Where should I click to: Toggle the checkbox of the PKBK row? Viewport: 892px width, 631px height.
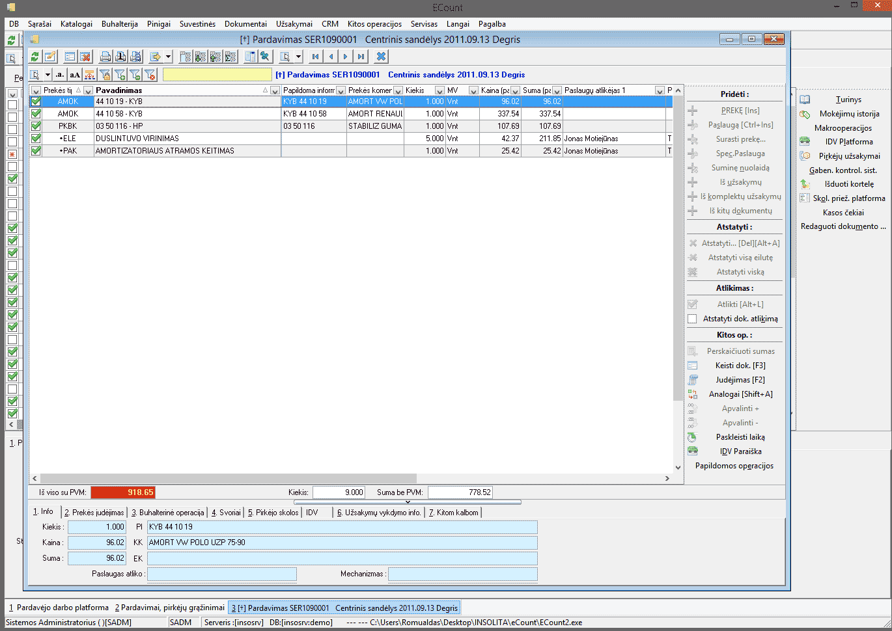[36, 126]
